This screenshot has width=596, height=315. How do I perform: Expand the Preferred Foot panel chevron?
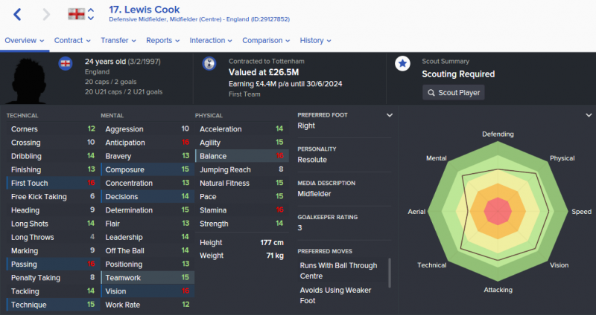pyautogui.click(x=389, y=115)
